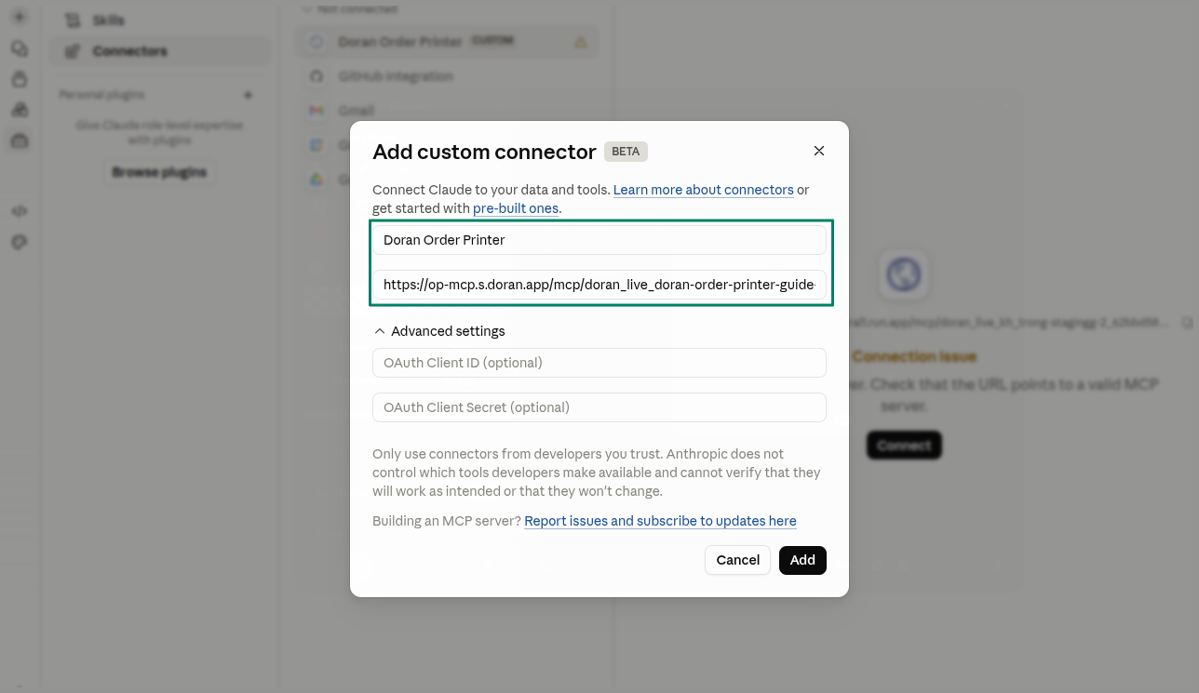Click the Doran Order Printer globe icon
This screenshot has width=1199, height=693.
(317, 42)
